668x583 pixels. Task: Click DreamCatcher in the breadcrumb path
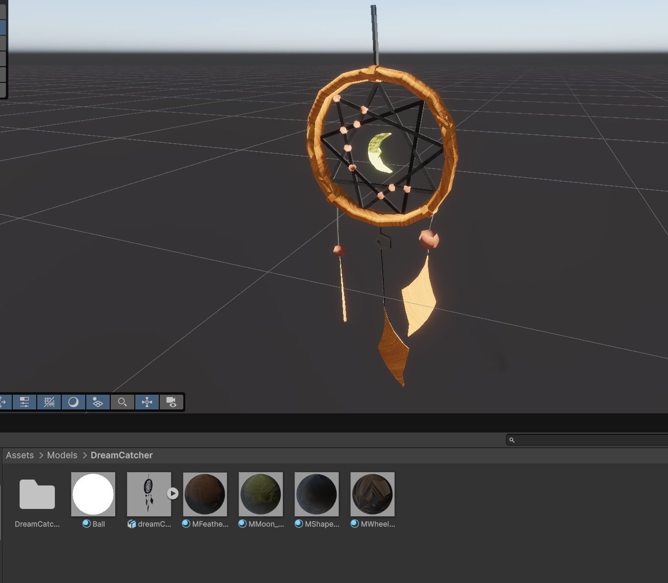[122, 456]
